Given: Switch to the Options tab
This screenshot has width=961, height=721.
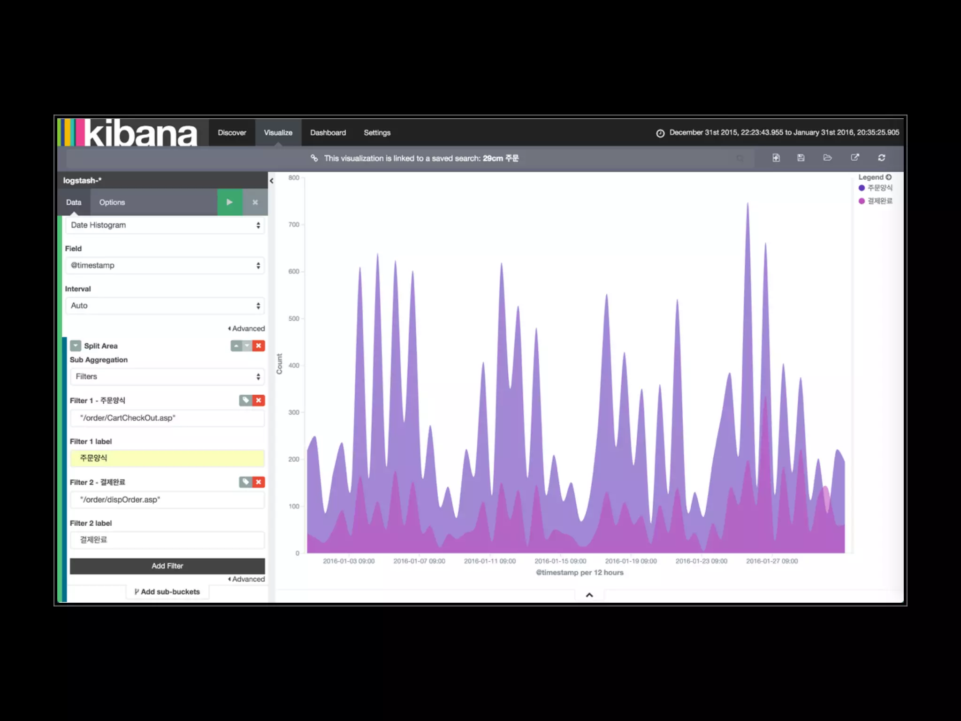Looking at the screenshot, I should (x=112, y=202).
